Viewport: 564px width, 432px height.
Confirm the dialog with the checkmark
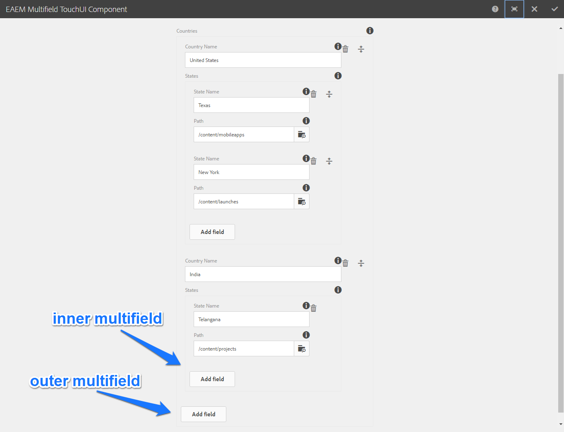coord(554,9)
